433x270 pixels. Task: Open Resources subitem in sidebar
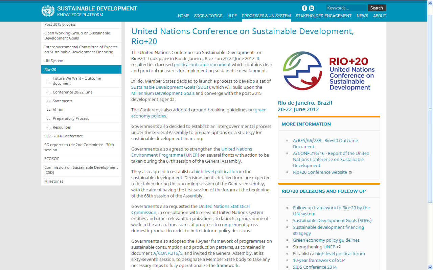pyautogui.click(x=81, y=127)
